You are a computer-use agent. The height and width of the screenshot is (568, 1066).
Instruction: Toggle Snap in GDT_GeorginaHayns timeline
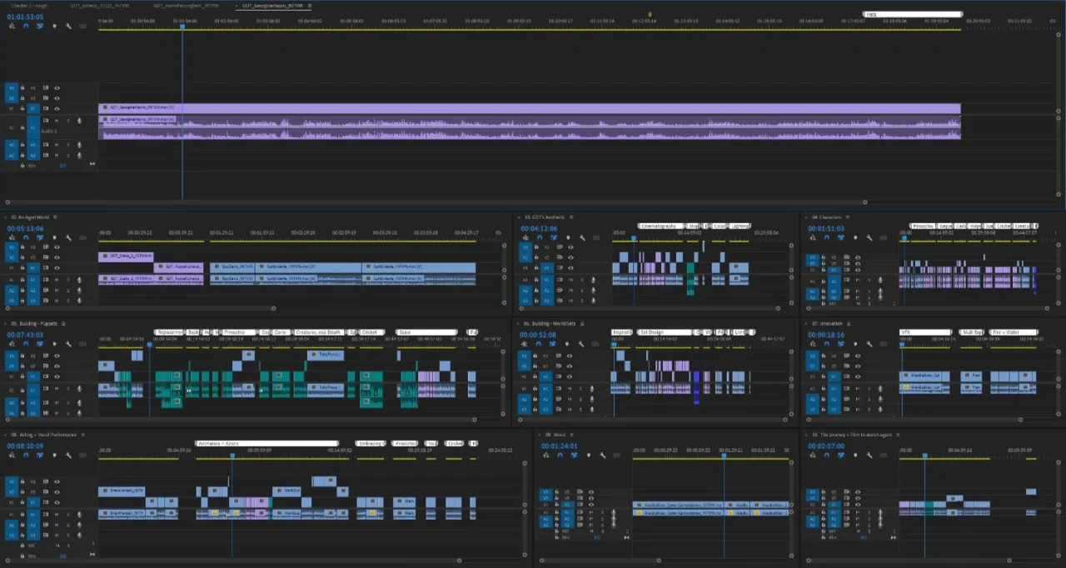[26, 27]
